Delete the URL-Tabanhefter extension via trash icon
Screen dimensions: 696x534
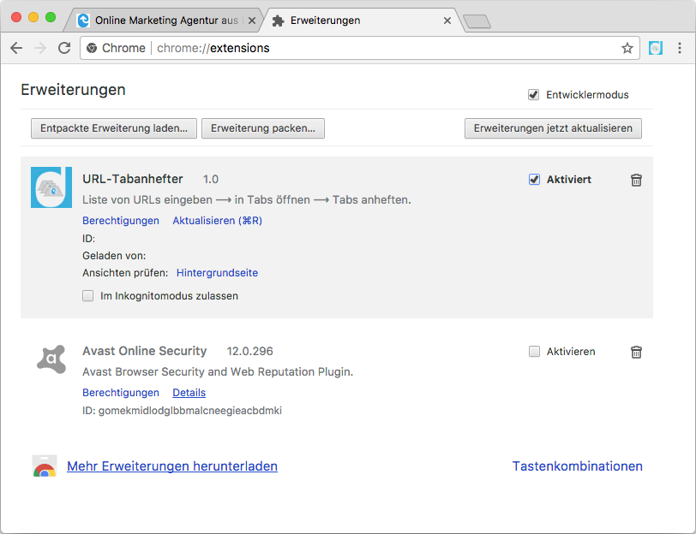point(636,180)
